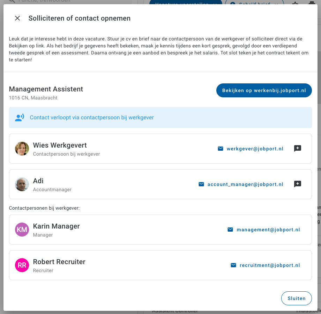Click the RR avatar for Robert Recruiter
The width and height of the screenshot is (321, 314).
coord(22,265)
